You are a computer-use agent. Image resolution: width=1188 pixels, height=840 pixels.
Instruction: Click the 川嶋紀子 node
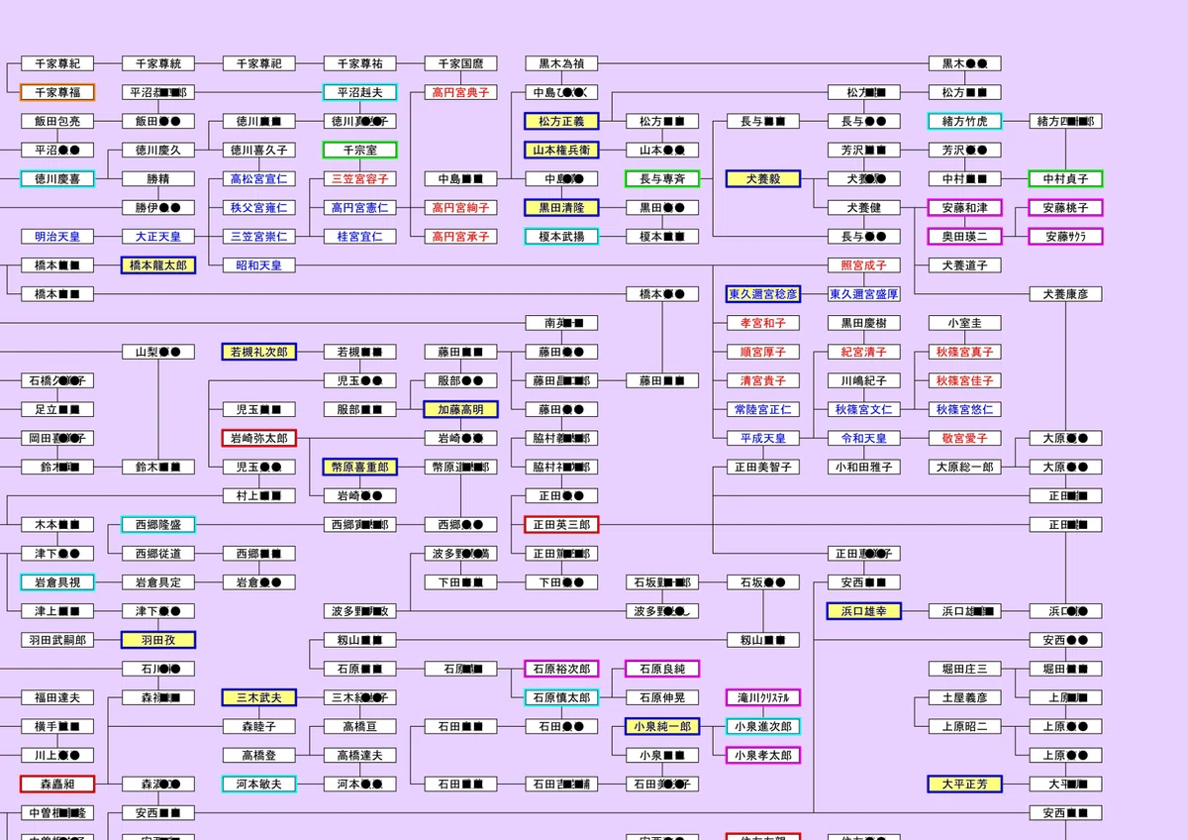(x=865, y=380)
